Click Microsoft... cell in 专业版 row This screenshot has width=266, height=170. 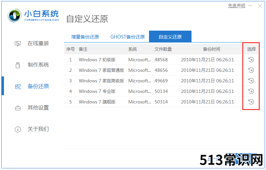pyautogui.click(x=139, y=91)
